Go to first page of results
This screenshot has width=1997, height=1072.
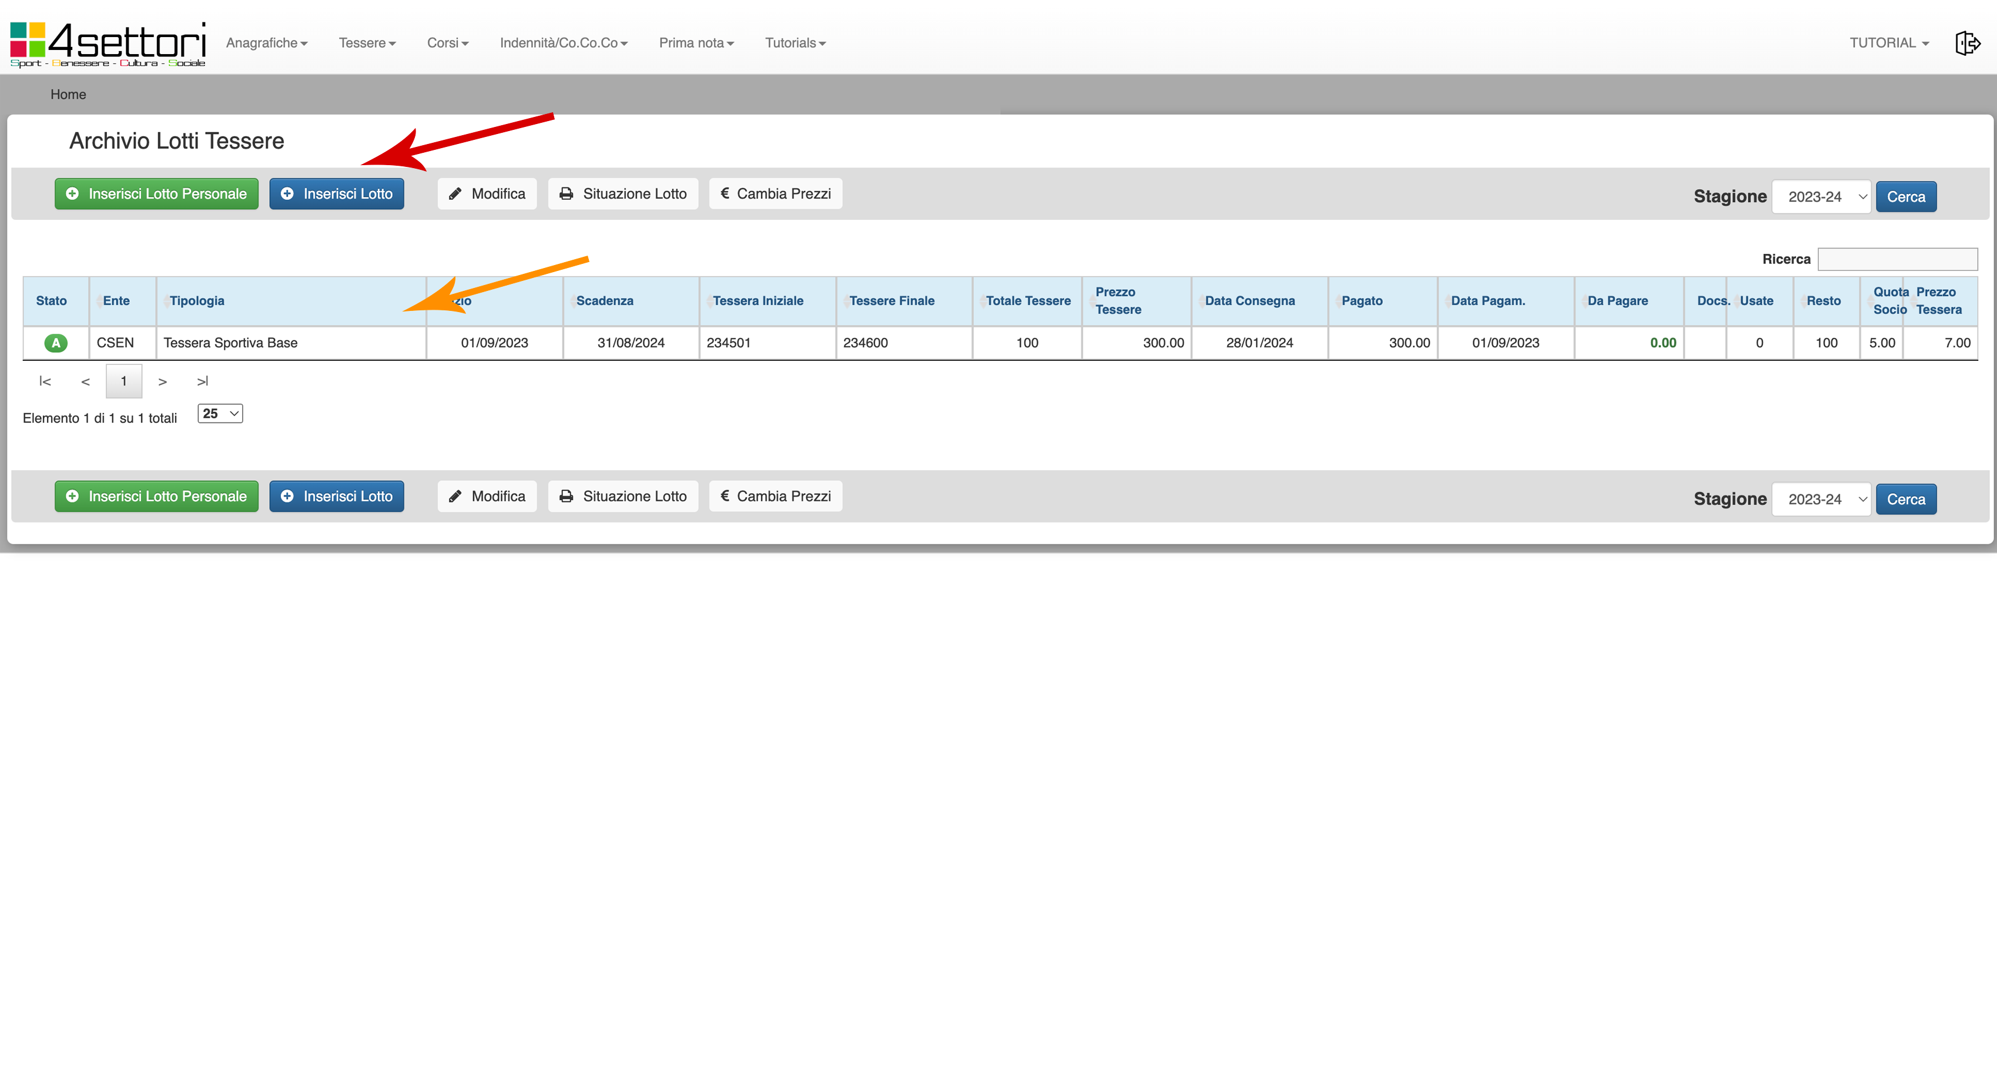coord(45,381)
